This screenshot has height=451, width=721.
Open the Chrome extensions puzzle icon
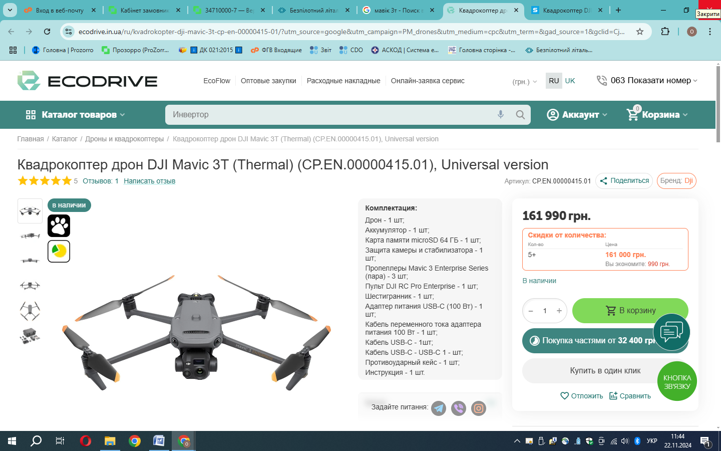[665, 32]
